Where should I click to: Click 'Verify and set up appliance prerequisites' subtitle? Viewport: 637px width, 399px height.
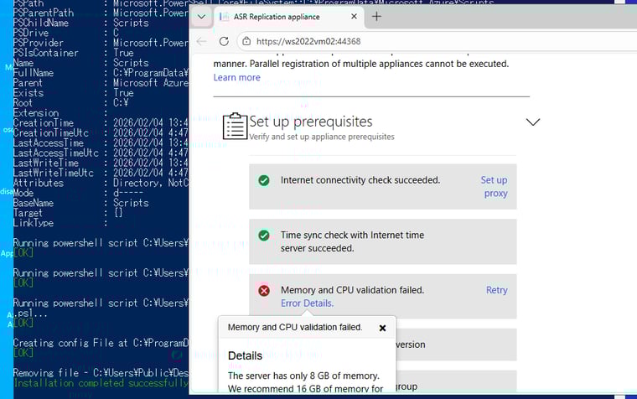click(322, 137)
